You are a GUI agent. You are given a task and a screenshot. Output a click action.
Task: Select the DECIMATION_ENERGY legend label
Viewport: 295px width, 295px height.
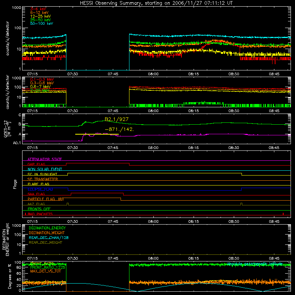tap(47, 228)
